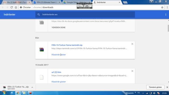
Task: Remove url (2).htm from the list
Action: pos(132,71)
